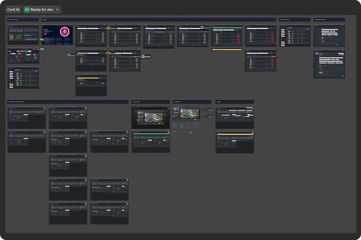Click the Conf.IA neon landing page frame
This screenshot has width=361, height=240.
point(57,35)
